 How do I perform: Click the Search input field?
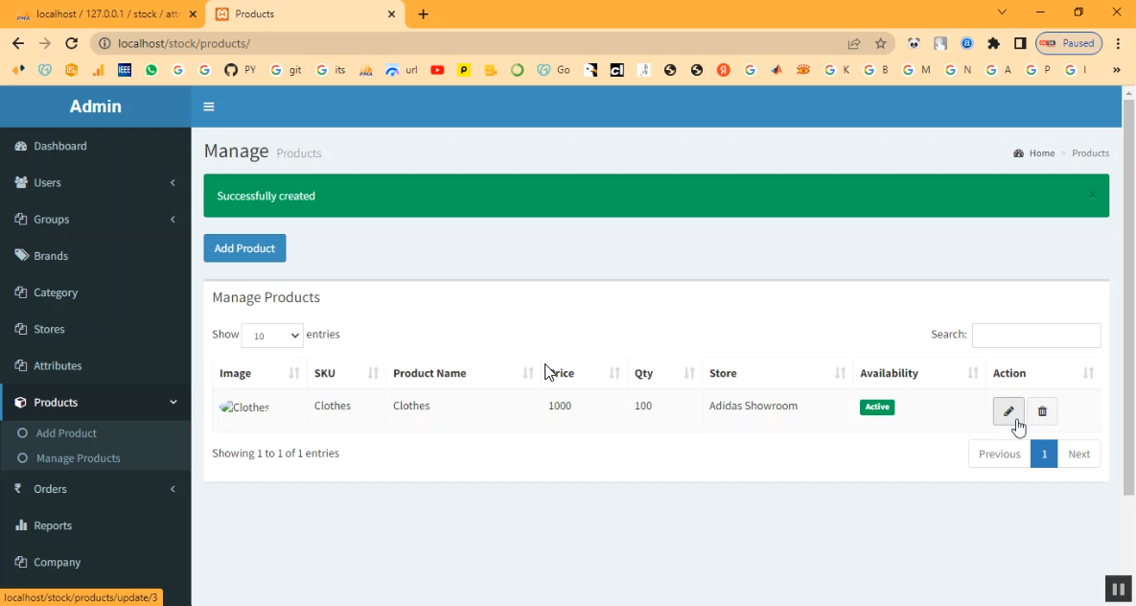pos(1035,335)
